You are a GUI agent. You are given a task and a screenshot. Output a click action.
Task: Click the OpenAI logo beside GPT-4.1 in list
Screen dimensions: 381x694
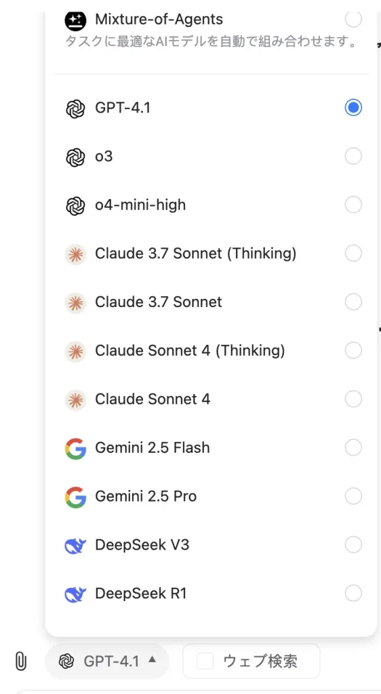[75, 108]
